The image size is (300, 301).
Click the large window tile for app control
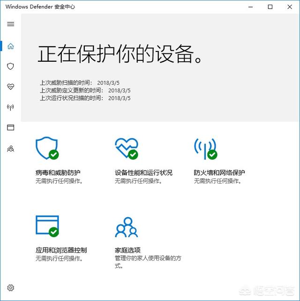(x=47, y=226)
